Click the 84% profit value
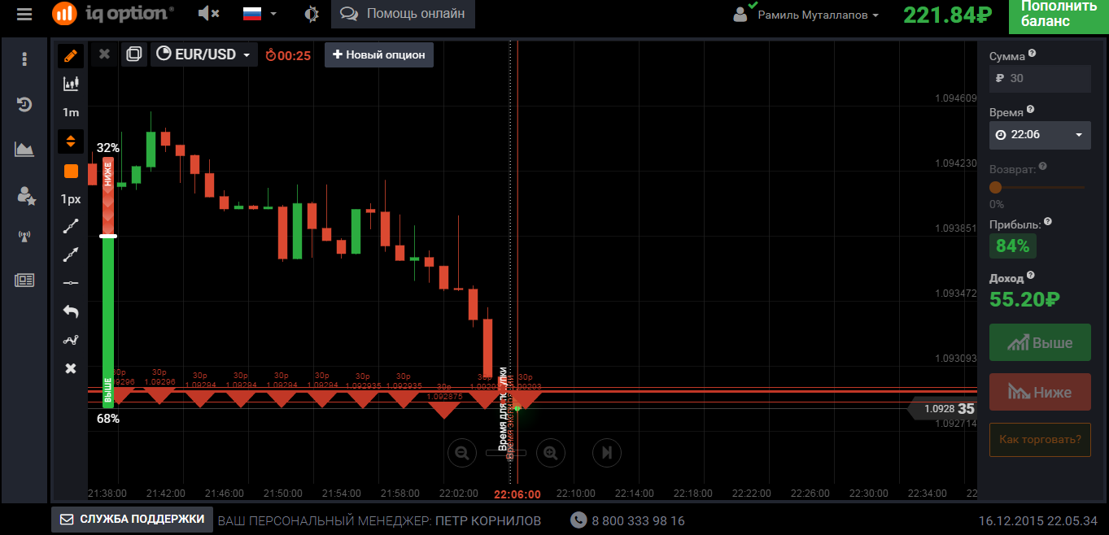Screen dimensions: 1109x535 point(1013,246)
